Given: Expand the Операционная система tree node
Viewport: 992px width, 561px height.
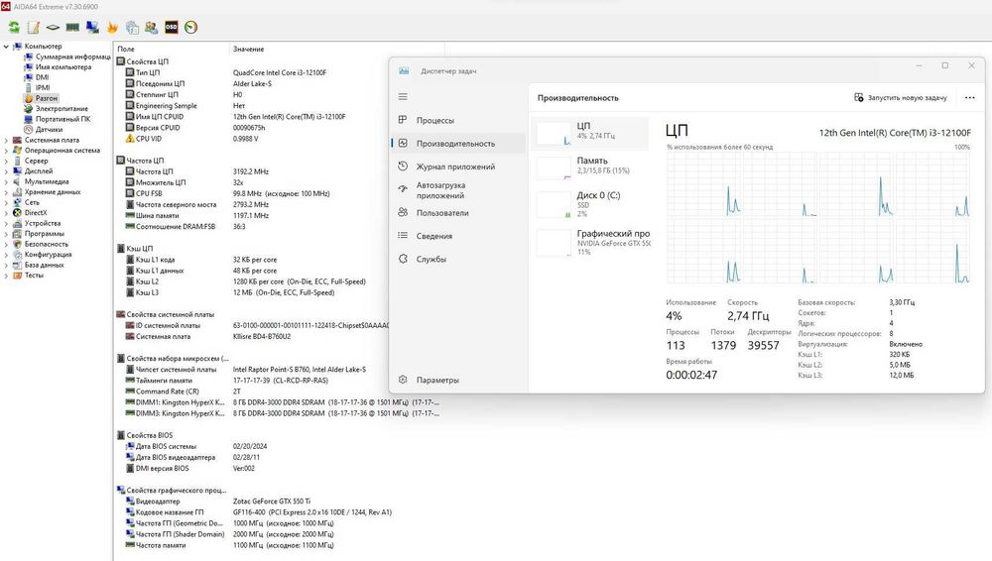Looking at the screenshot, I should click(6, 151).
